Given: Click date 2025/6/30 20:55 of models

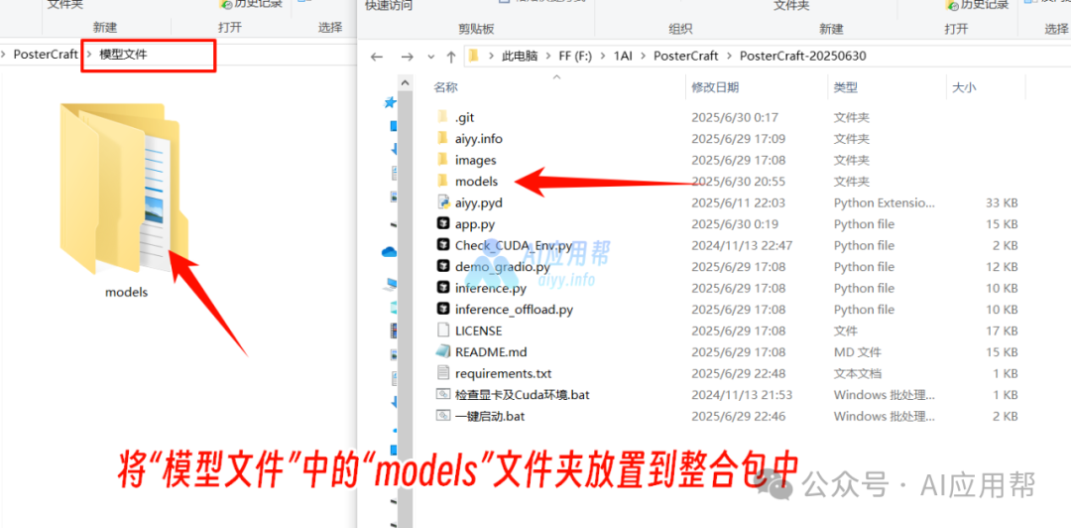Looking at the screenshot, I should (x=740, y=182).
